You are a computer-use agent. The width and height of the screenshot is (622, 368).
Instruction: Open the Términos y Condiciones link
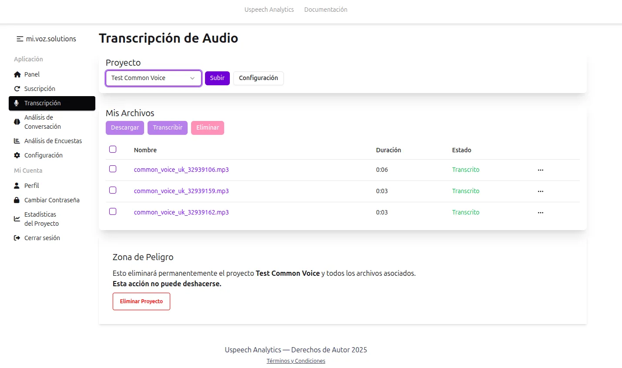point(296,360)
